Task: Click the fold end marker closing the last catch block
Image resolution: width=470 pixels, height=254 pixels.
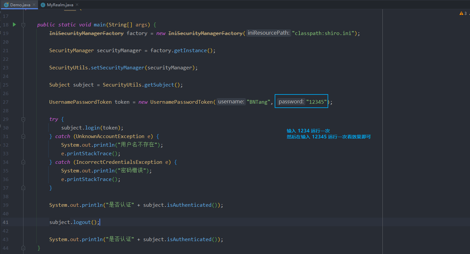Action: 23,188
